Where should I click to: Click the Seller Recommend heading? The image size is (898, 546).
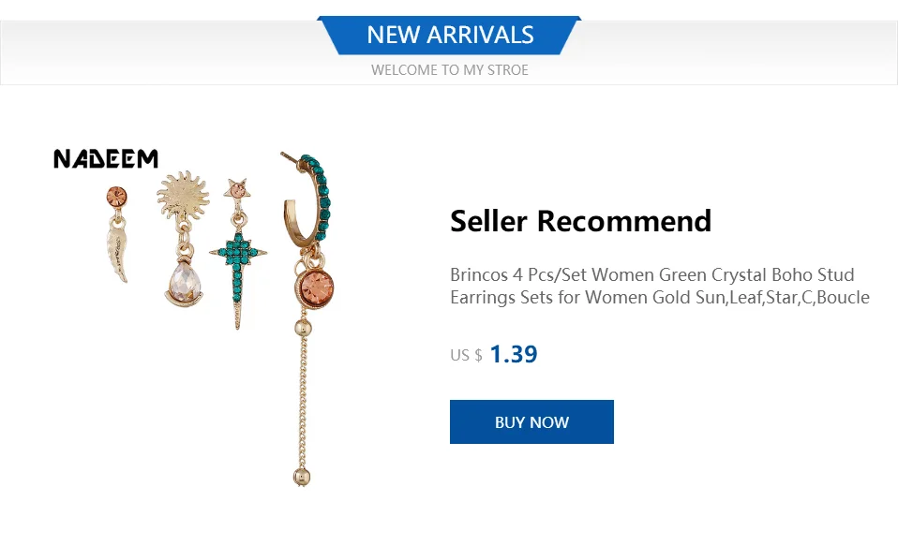(580, 222)
